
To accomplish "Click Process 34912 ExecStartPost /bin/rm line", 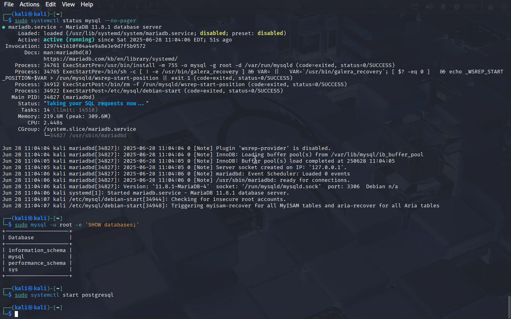I will click(181, 85).
